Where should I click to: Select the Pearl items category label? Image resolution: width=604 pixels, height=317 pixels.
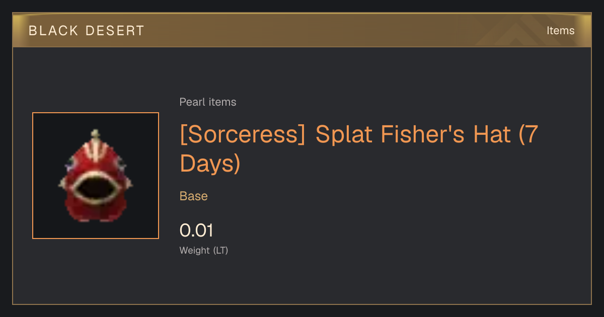pos(208,102)
